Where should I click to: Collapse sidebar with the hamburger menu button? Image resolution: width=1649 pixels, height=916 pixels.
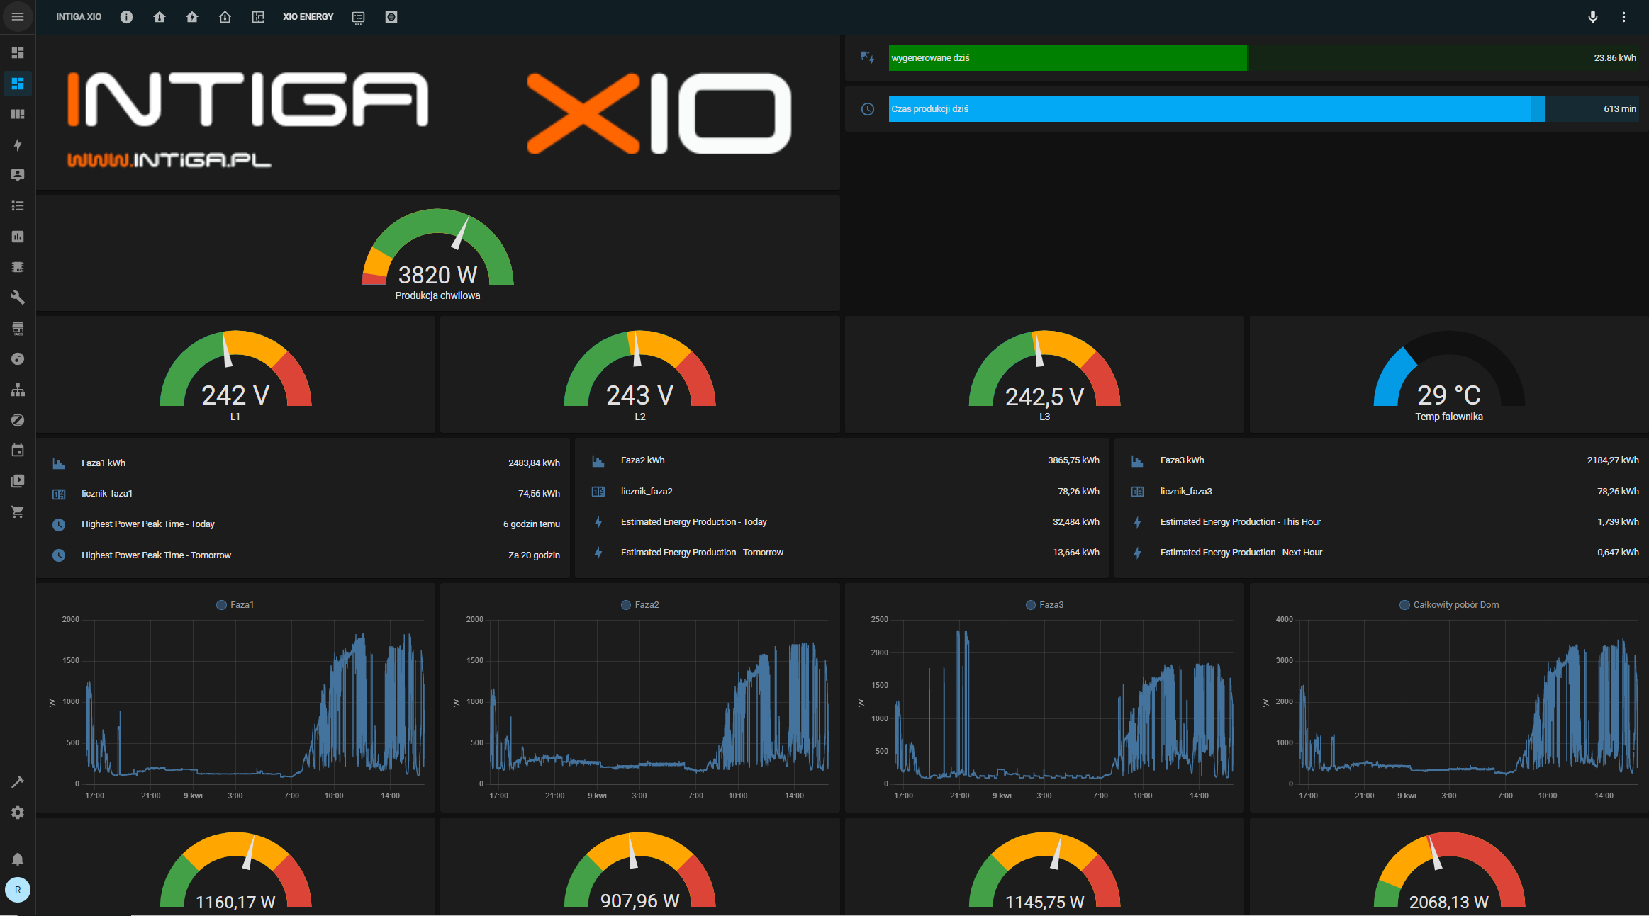pyautogui.click(x=18, y=17)
